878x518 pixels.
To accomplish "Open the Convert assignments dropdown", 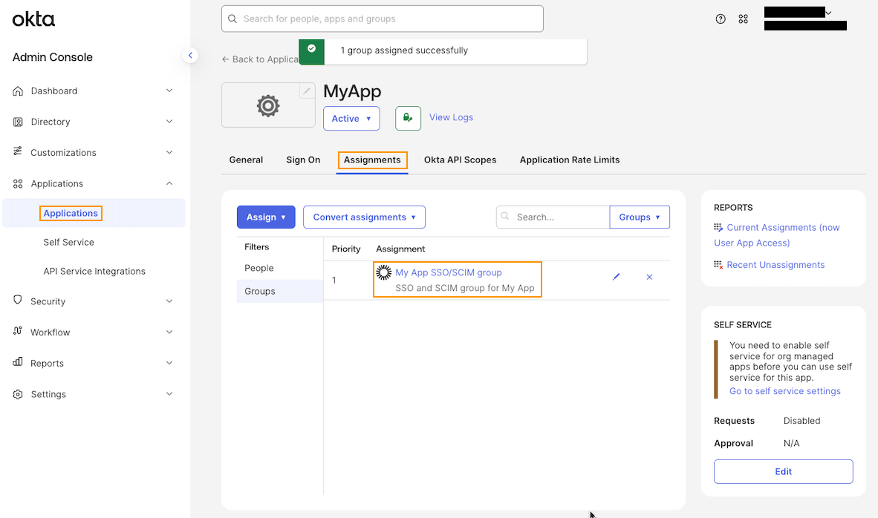I will (364, 217).
